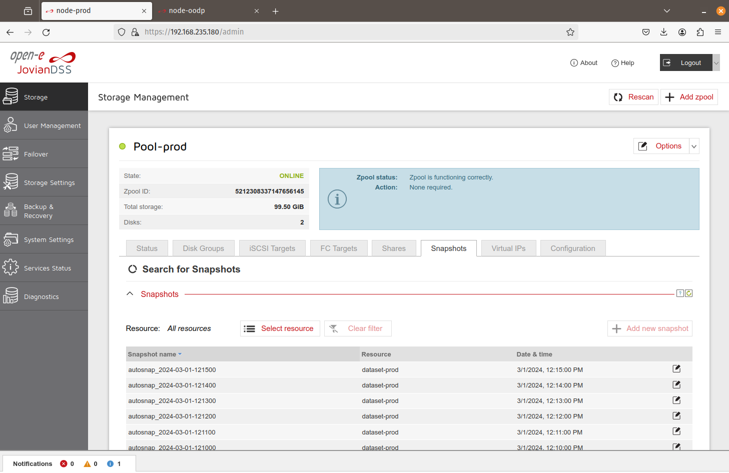
Task: Open the Notifications panel
Action: (33, 463)
